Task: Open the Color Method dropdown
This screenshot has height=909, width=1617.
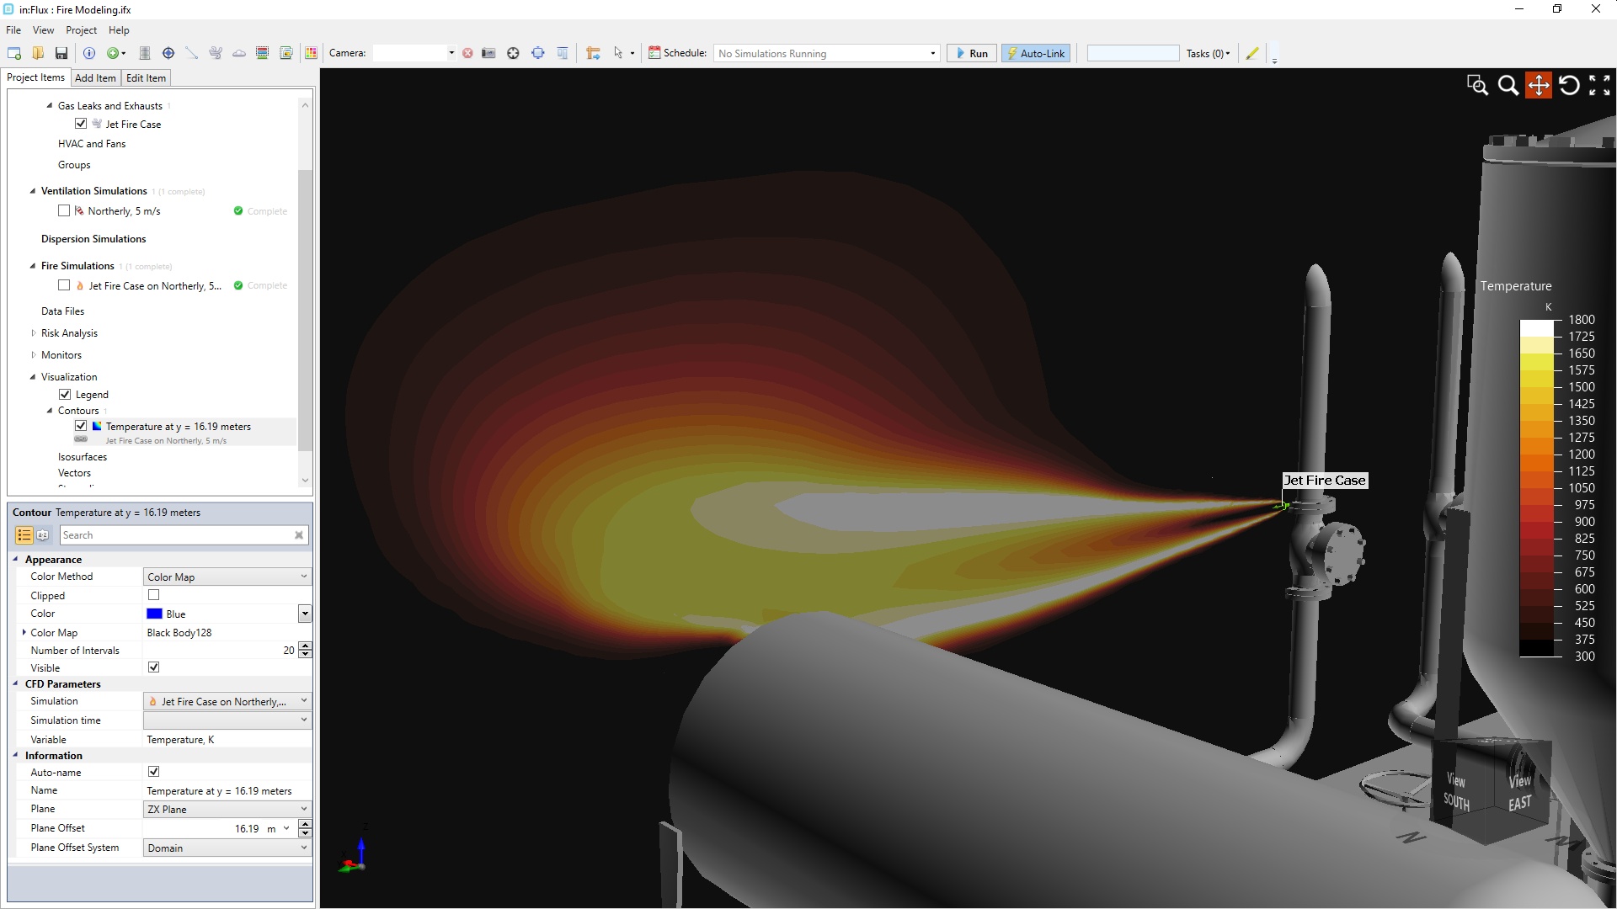Action: click(x=227, y=577)
